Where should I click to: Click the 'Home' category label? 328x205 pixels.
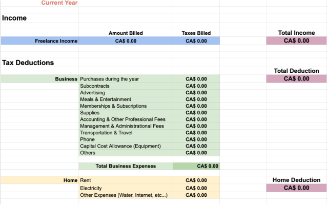[71, 180]
